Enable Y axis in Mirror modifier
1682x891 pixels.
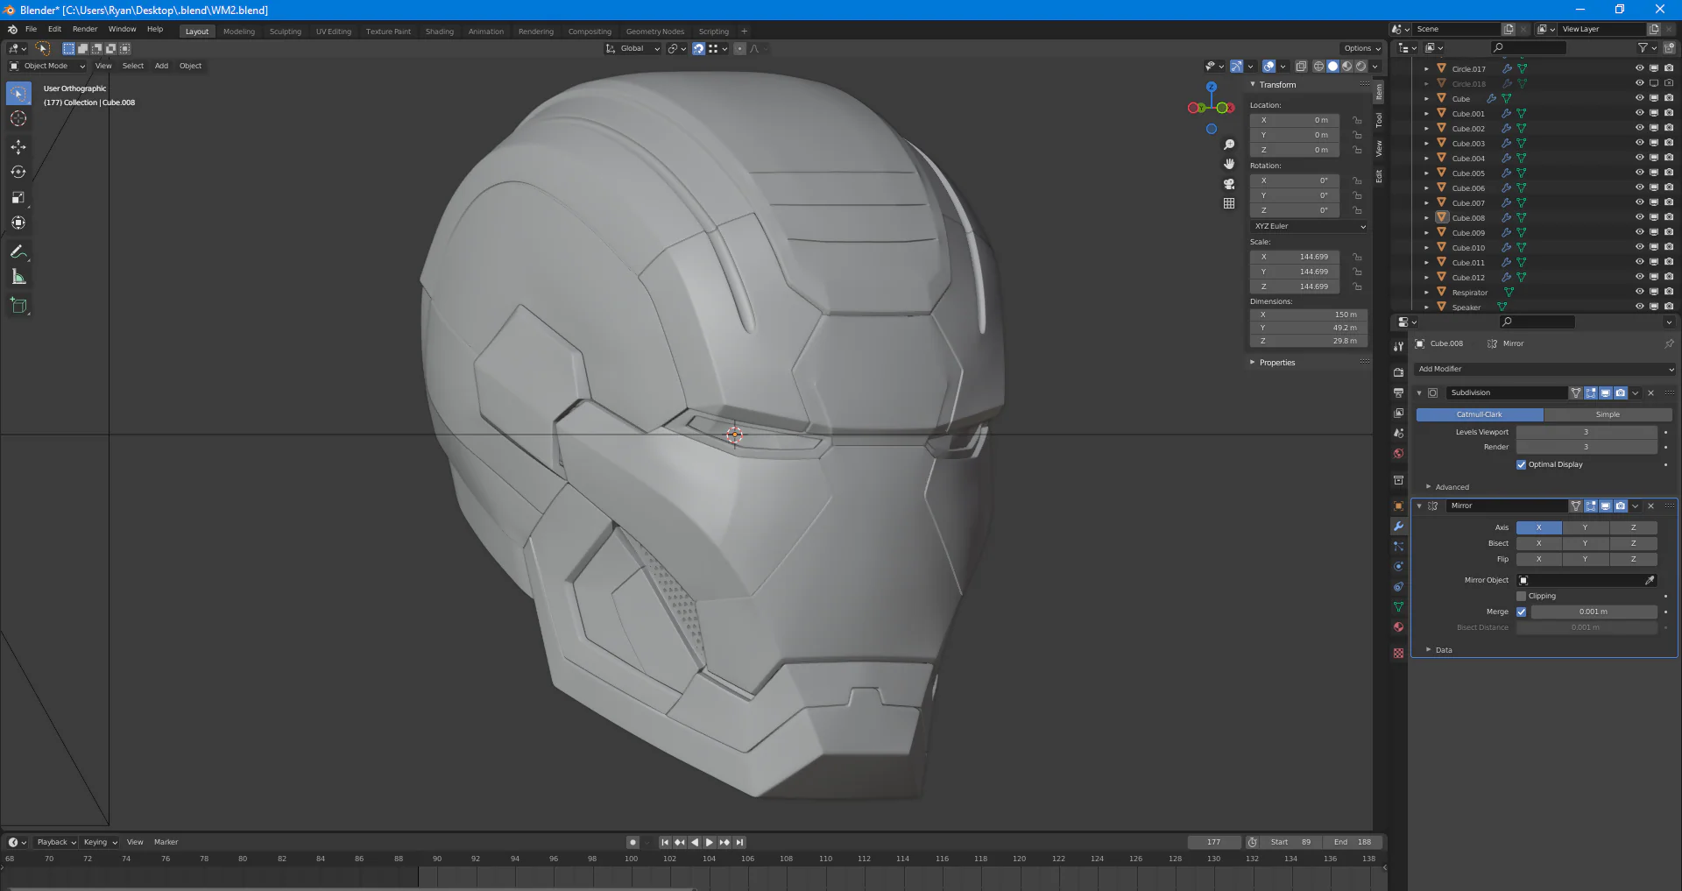click(1585, 527)
